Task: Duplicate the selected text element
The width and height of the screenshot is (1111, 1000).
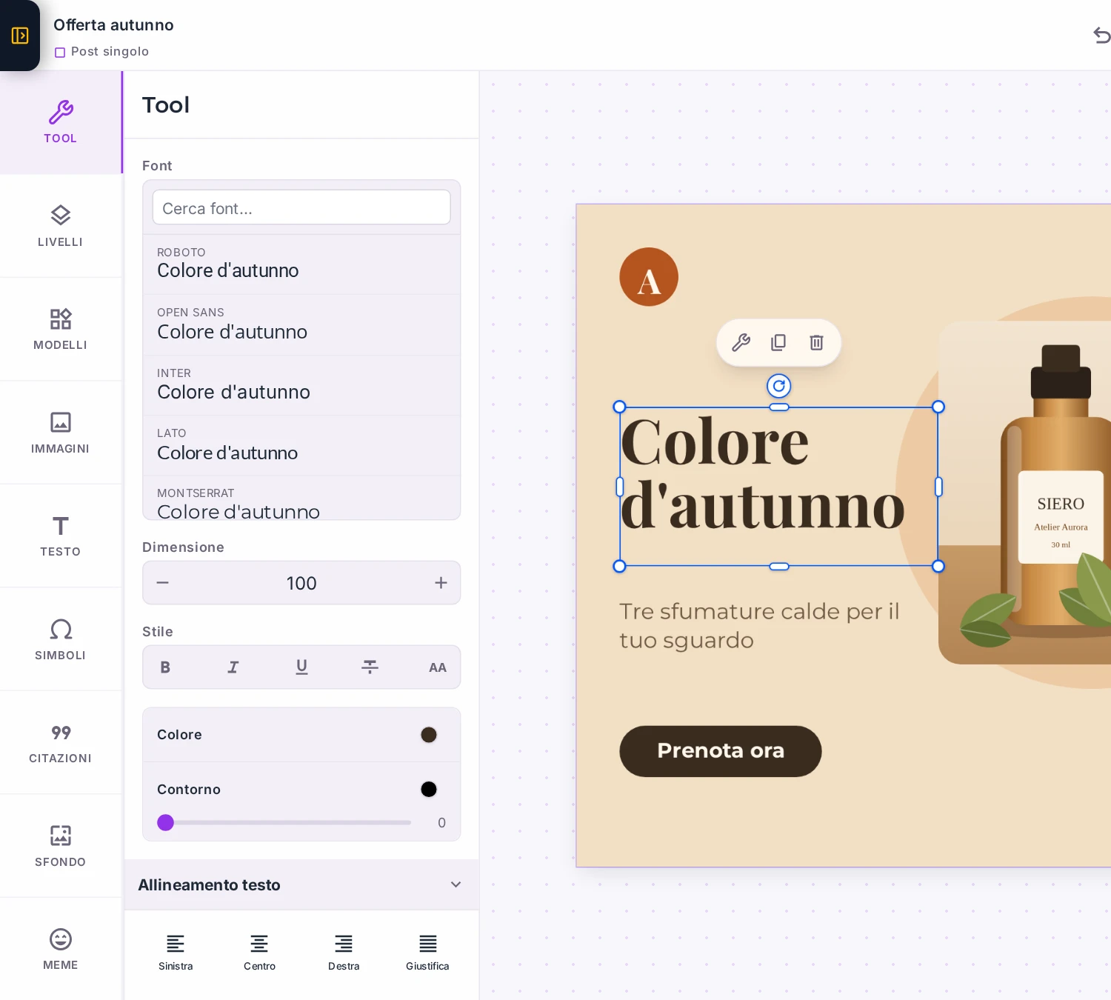Action: (x=778, y=342)
